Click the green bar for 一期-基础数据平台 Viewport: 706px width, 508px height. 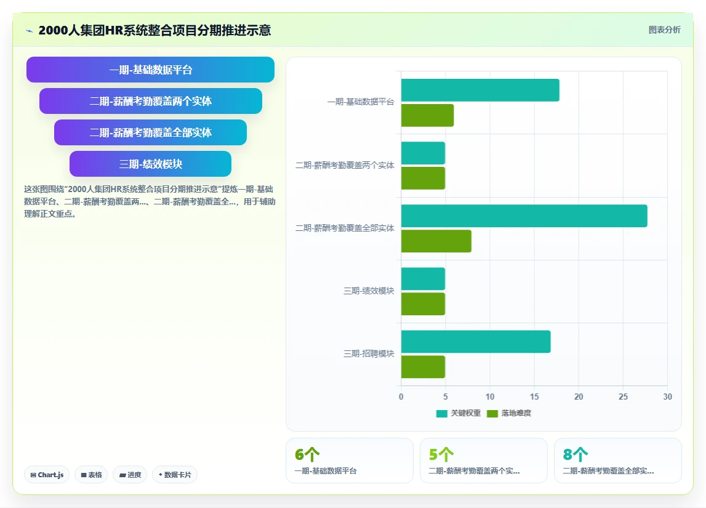427,115
